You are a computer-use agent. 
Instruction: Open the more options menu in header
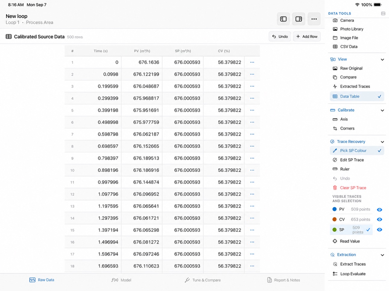(x=314, y=19)
